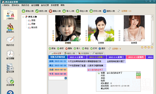Select 团体成长 icon in sidebar

tap(10, 28)
